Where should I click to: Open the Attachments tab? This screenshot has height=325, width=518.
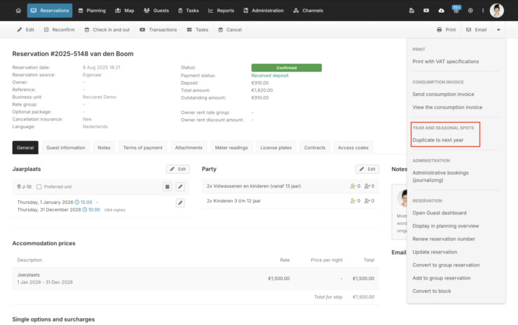[189, 148]
